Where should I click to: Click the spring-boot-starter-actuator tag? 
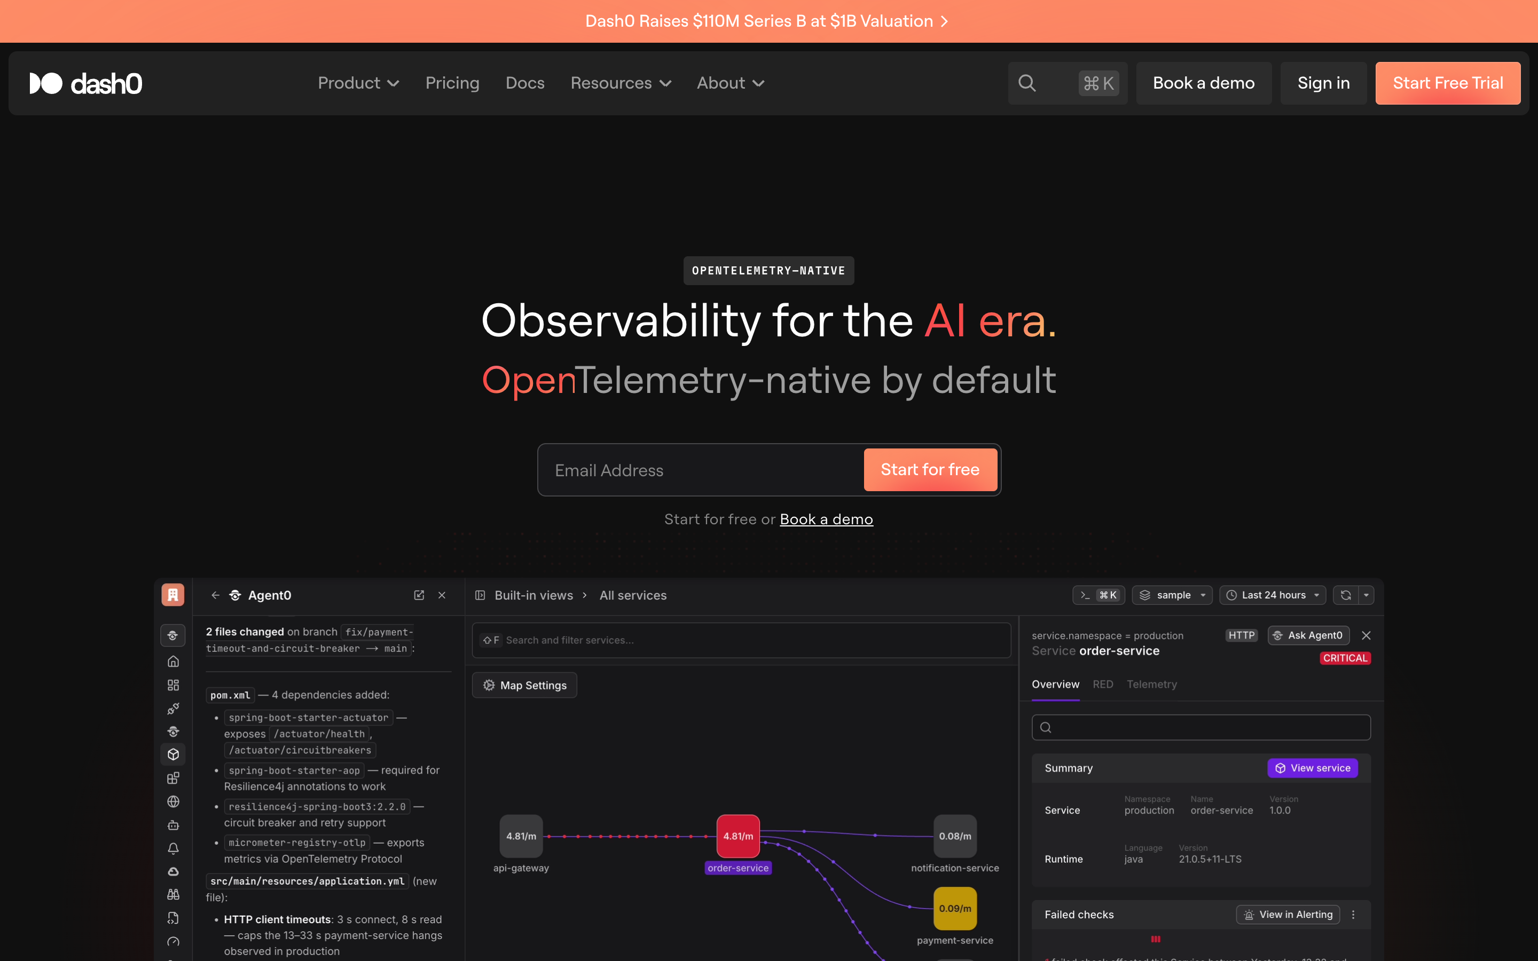[x=308, y=718]
